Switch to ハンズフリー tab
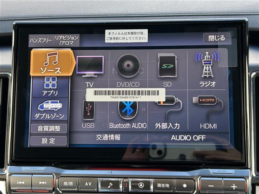The height and width of the screenshot is (194, 259). (41, 40)
